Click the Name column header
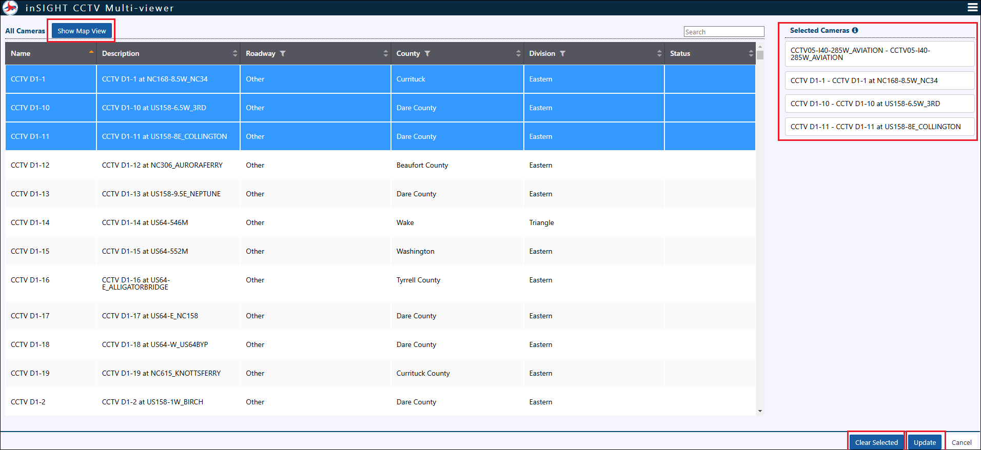The image size is (981, 450). 51,53
